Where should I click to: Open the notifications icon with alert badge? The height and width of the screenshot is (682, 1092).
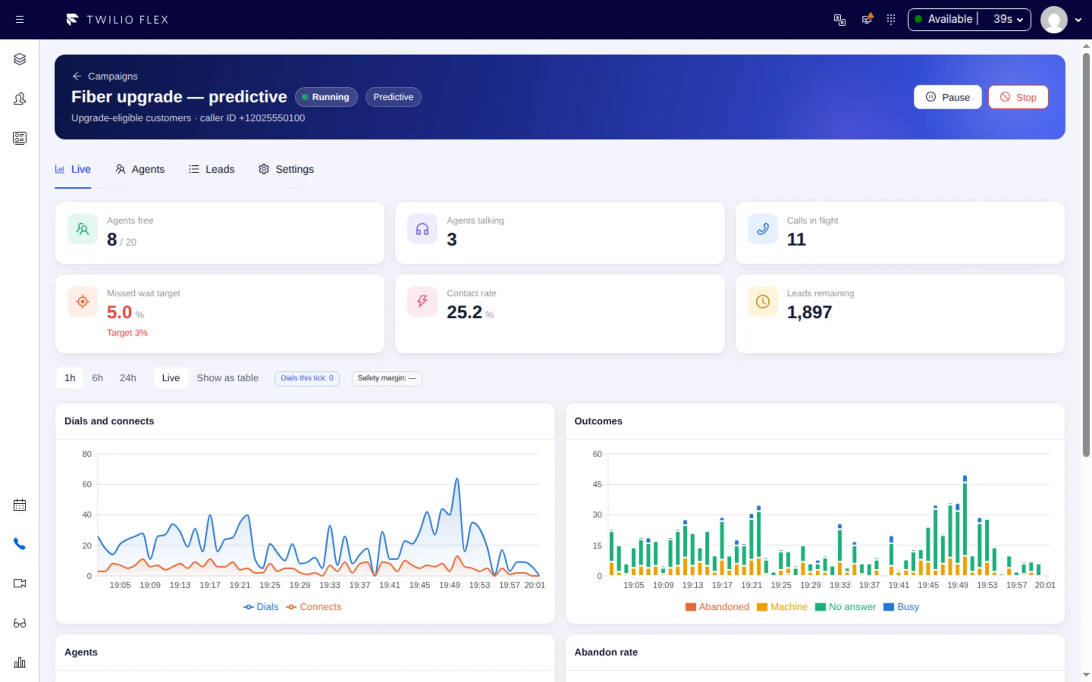[867, 19]
